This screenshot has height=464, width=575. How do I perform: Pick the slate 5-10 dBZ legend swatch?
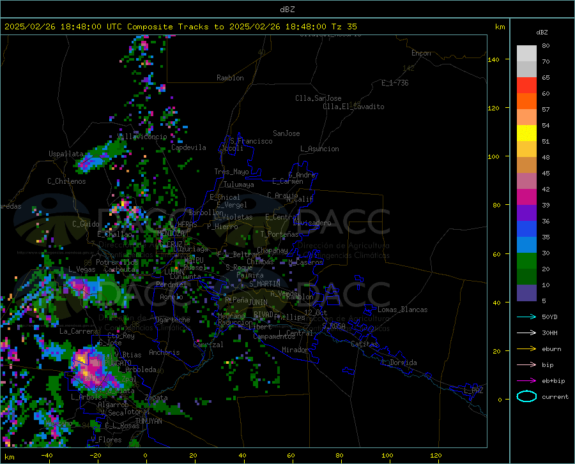tap(526, 293)
